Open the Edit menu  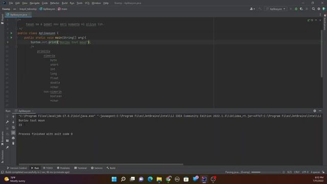[x=17, y=3]
